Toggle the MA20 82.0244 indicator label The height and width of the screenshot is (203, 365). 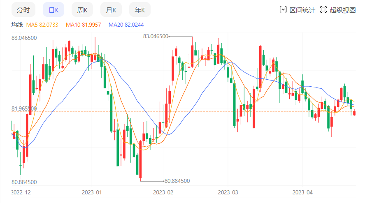tap(126, 25)
